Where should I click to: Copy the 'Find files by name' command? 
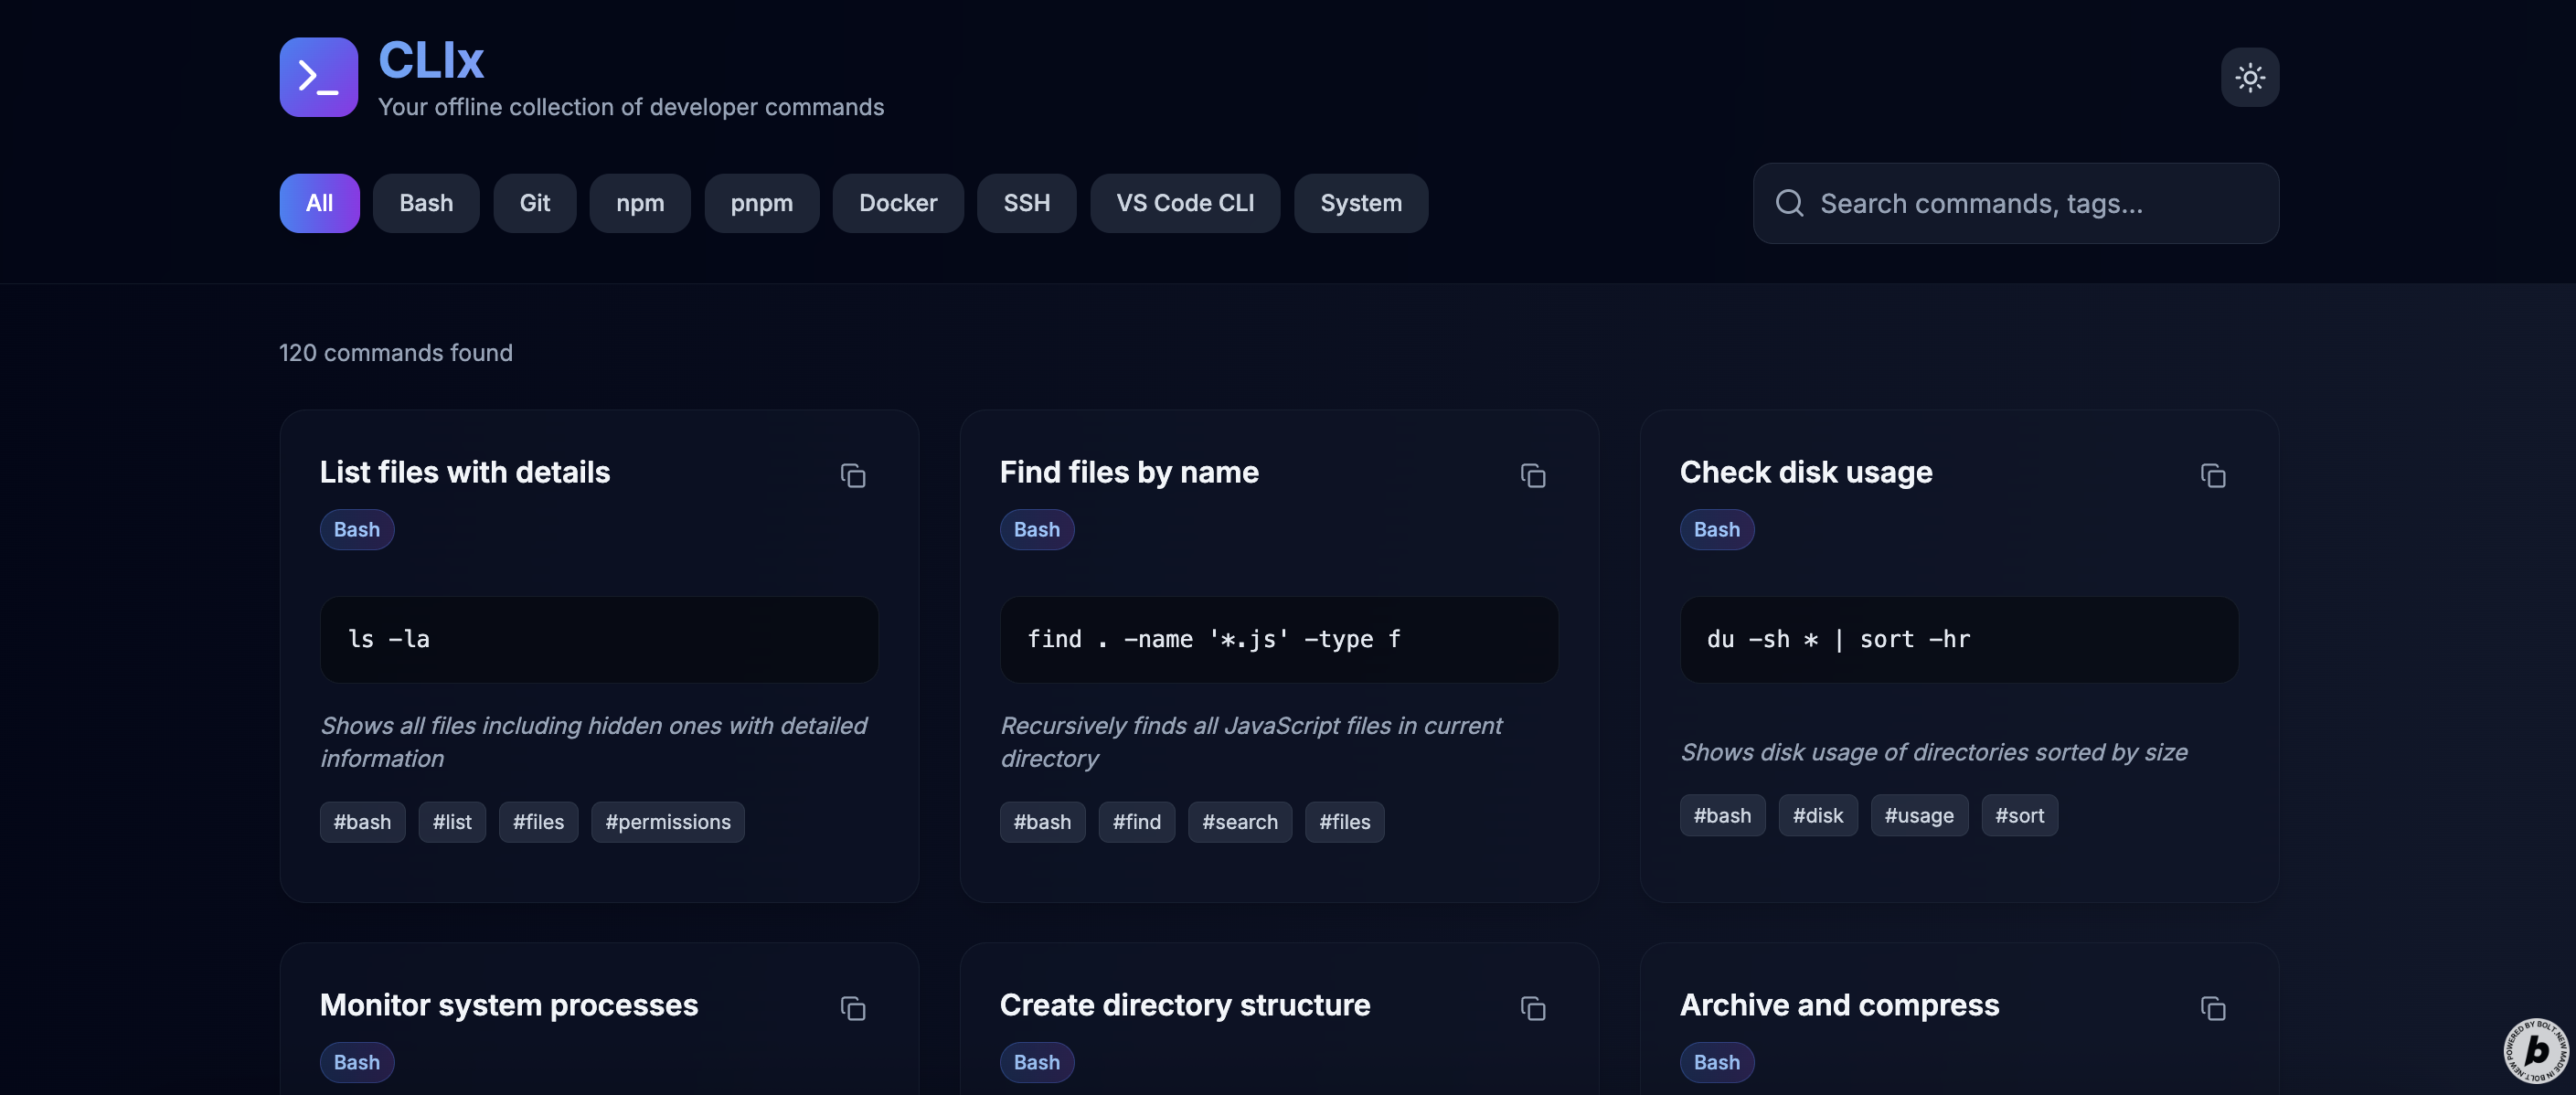point(1532,475)
